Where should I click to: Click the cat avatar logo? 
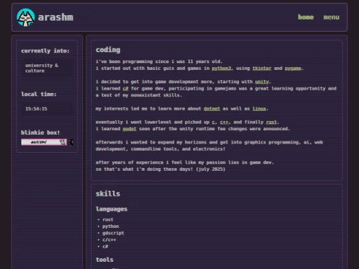click(26, 17)
